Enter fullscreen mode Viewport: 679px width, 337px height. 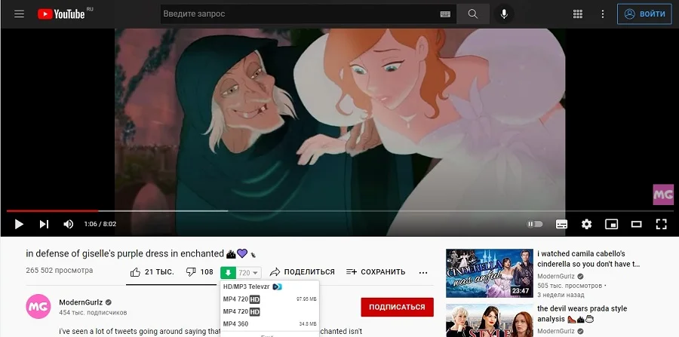661,224
